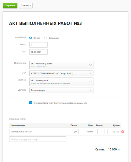Open Исполнитель dropdown ИП Магазин у дома
This screenshot has height=162, width=131.
point(61,65)
